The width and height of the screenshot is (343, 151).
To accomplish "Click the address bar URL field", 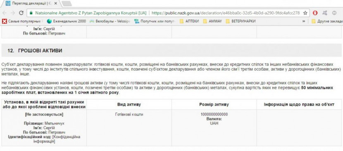I will coord(169,13).
